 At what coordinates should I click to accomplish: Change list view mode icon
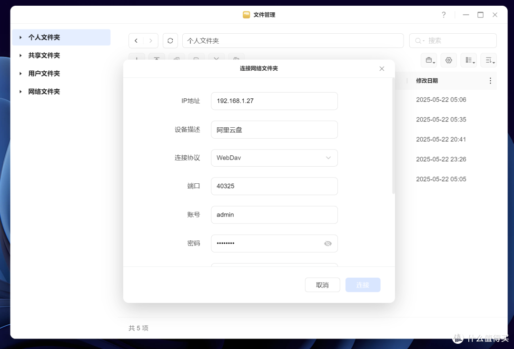coord(469,60)
